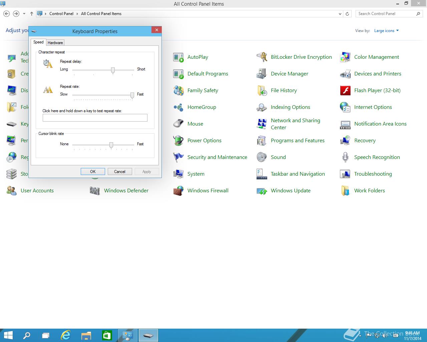Open the Power Options icon
The image size is (427, 342).
tap(178, 141)
